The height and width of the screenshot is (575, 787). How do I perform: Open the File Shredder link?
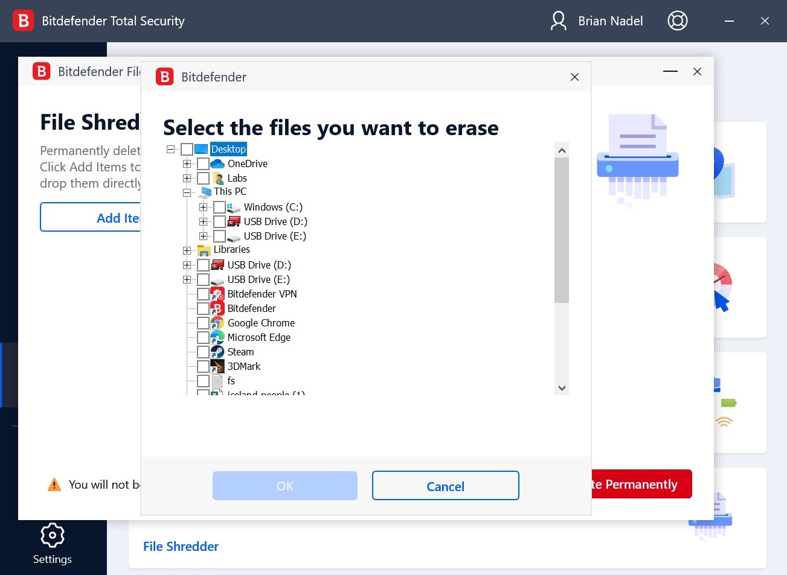point(181,547)
